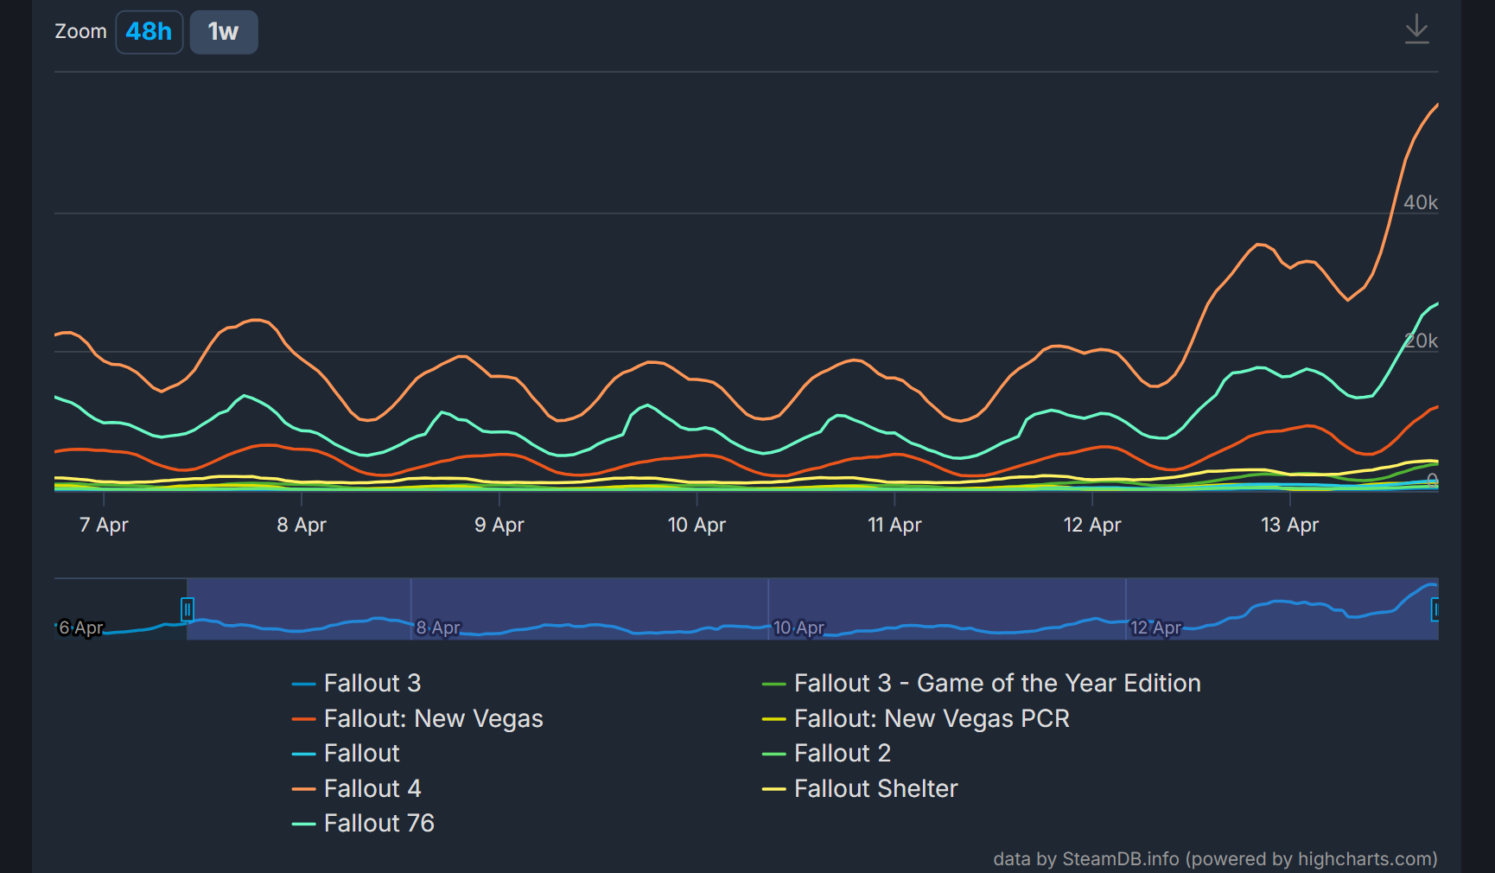Viewport: 1495px width, 873px height.
Task: Click the 8 Apr label in navigator
Action: (x=438, y=628)
